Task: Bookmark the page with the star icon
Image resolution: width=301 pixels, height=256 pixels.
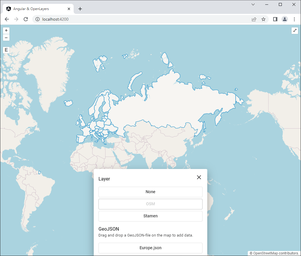Action: pyautogui.click(x=263, y=19)
